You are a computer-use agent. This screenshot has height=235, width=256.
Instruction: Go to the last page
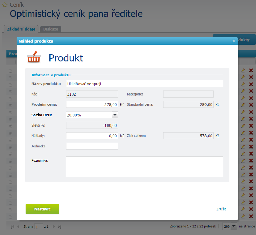coord(60,227)
